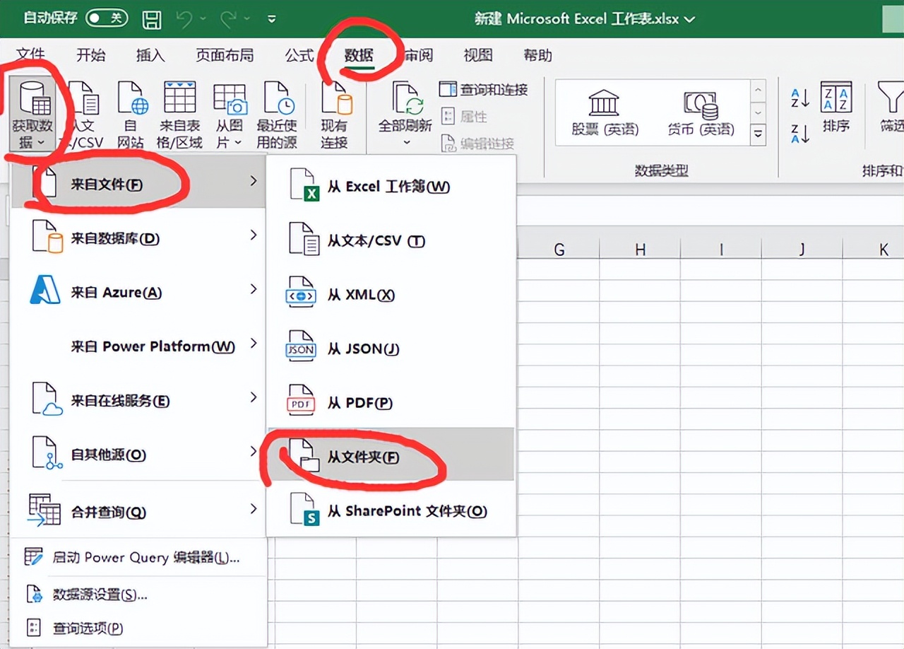Expand the 合并查询(Q) submenu

point(138,511)
